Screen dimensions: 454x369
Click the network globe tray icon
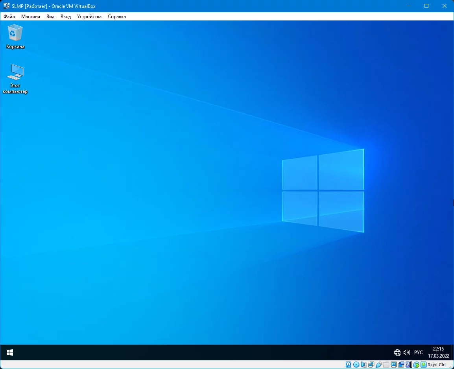point(397,352)
